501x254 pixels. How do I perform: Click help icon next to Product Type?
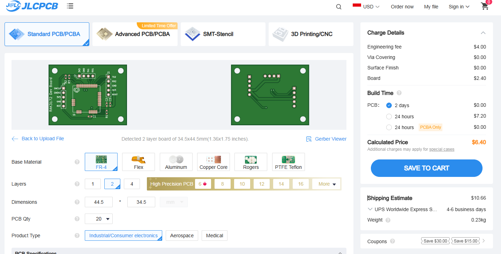pyautogui.click(x=77, y=236)
